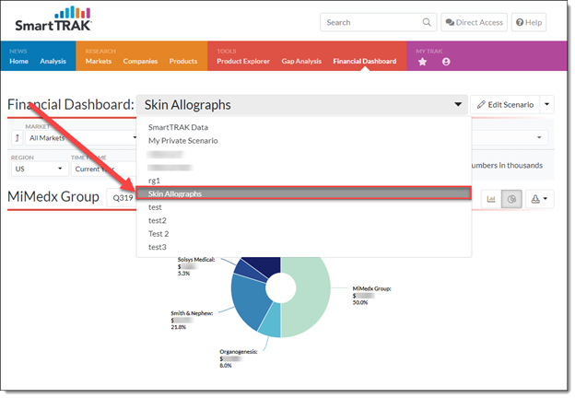Open the Gap Analysis tool
The height and width of the screenshot is (398, 575).
pos(301,61)
